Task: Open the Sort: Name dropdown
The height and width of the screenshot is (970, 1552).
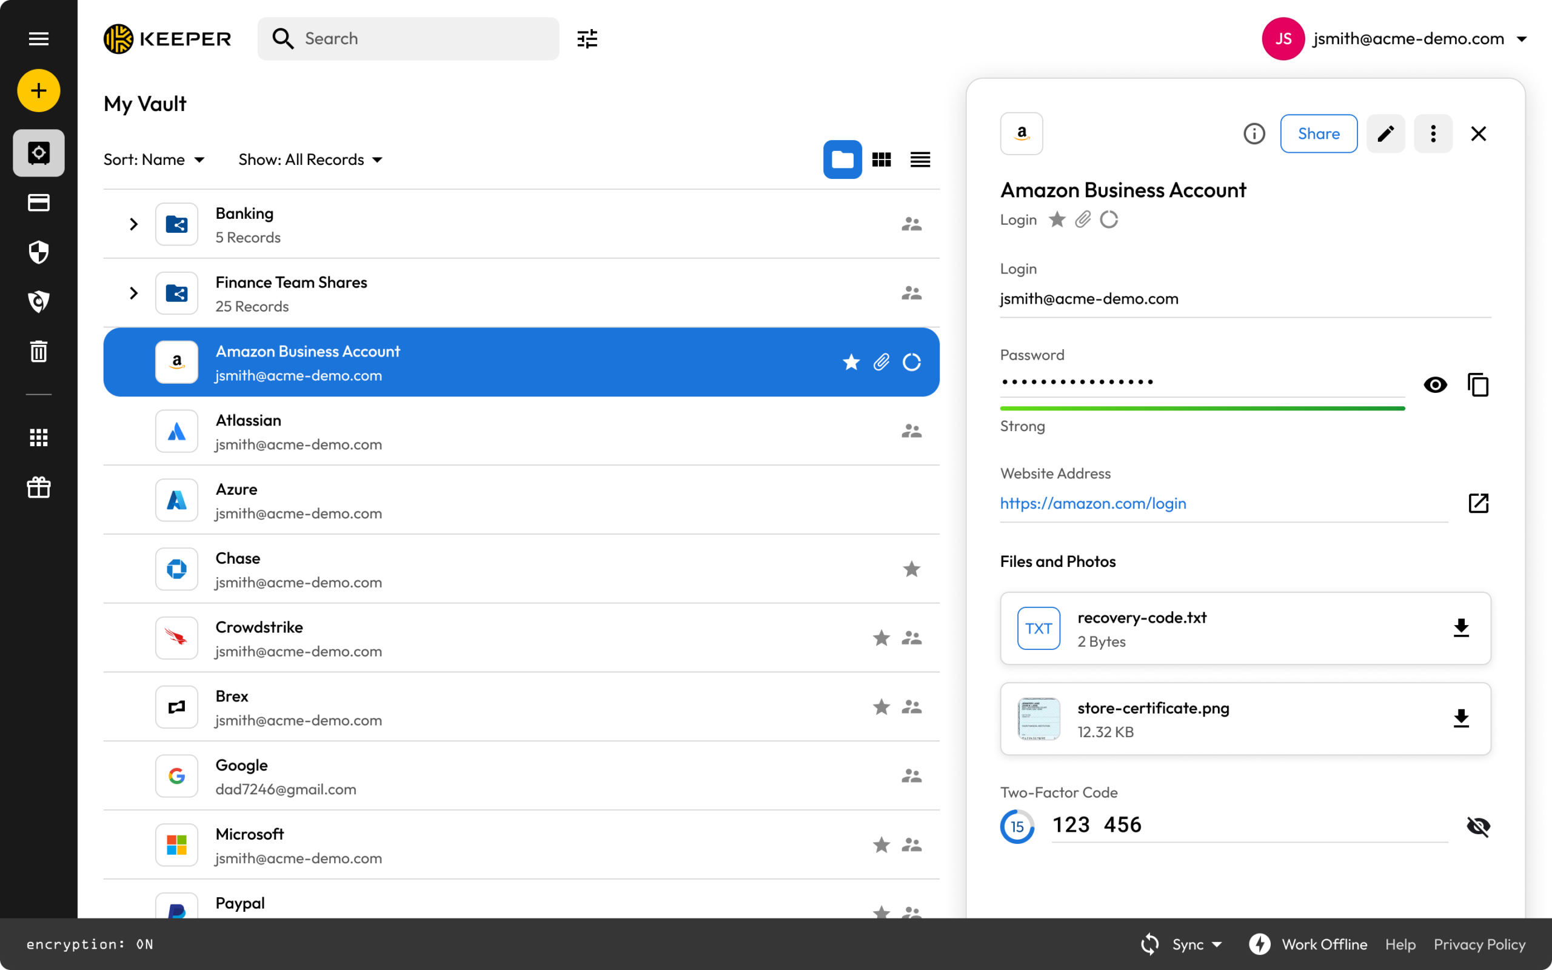Action: 154,159
